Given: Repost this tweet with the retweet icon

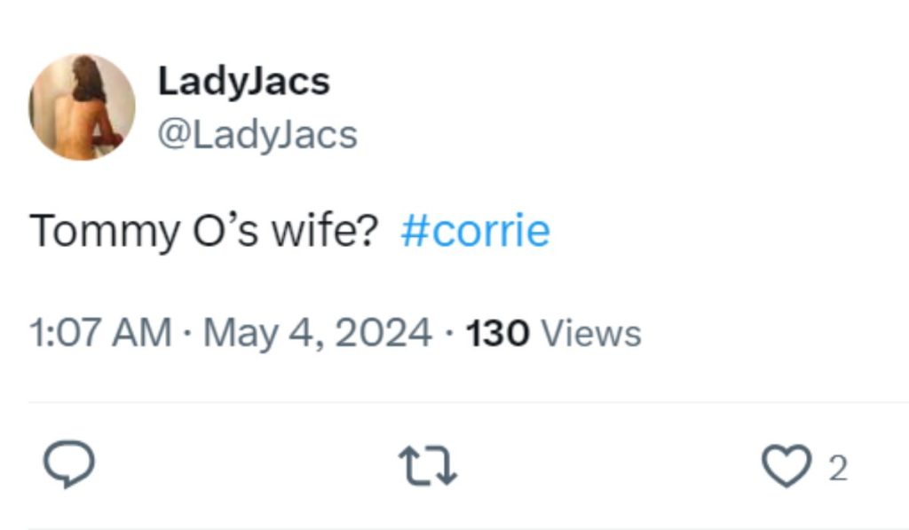Looking at the screenshot, I should click(428, 466).
